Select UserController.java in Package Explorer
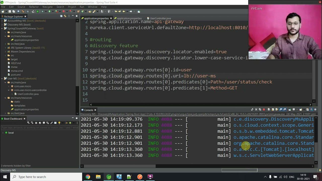 [x=28, y=94]
